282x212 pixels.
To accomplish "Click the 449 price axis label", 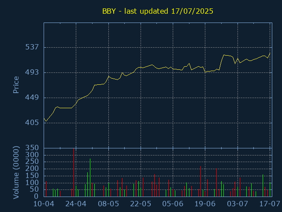I will (32, 98).
